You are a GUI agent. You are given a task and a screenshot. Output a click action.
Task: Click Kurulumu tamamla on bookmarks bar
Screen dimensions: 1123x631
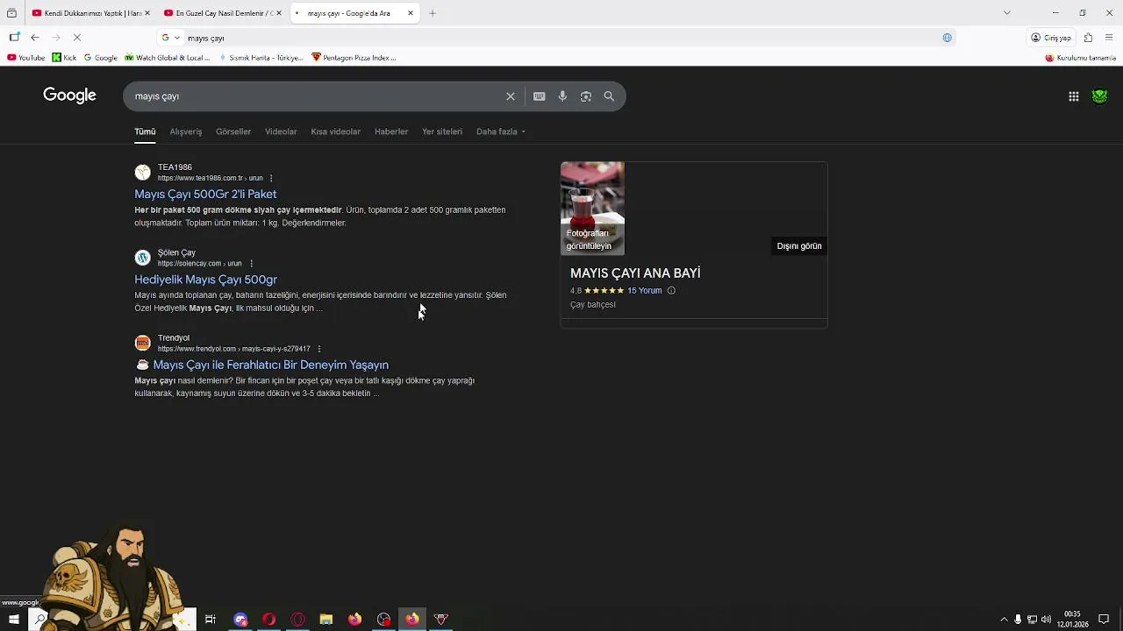pyautogui.click(x=1080, y=58)
